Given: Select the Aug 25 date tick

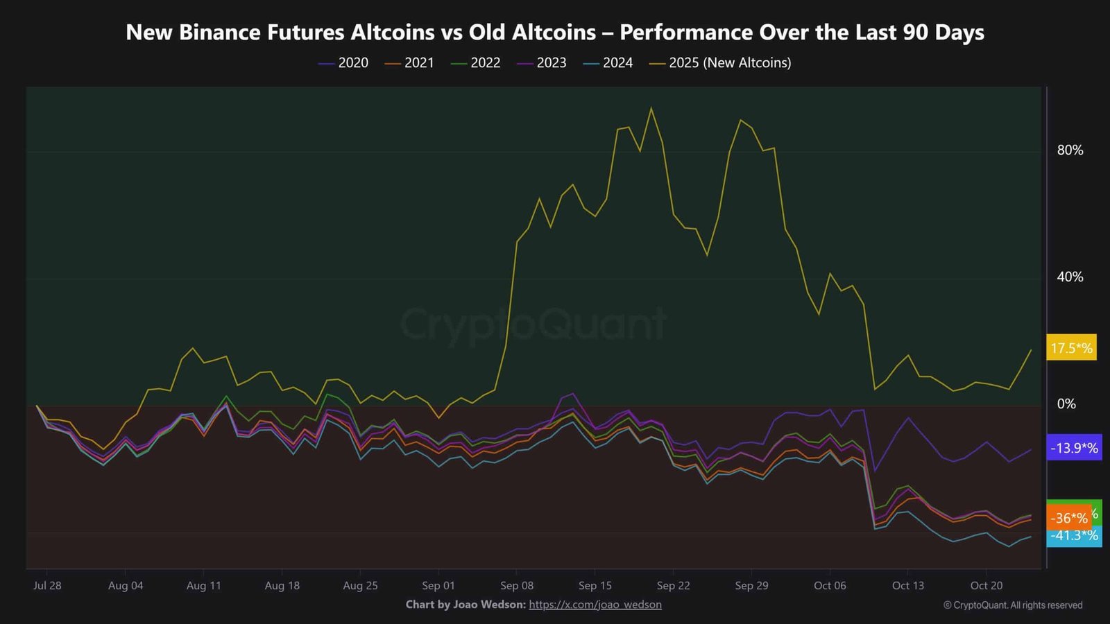Looking at the screenshot, I should [360, 586].
